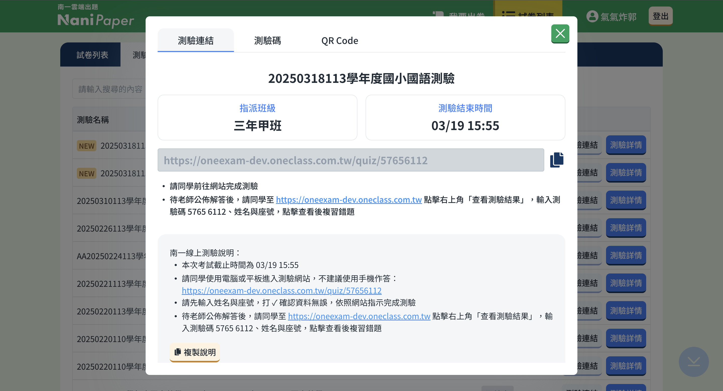Open 測驗詳情 for 20250226113 row
Viewport: 723px width, 391px height.
(626, 228)
